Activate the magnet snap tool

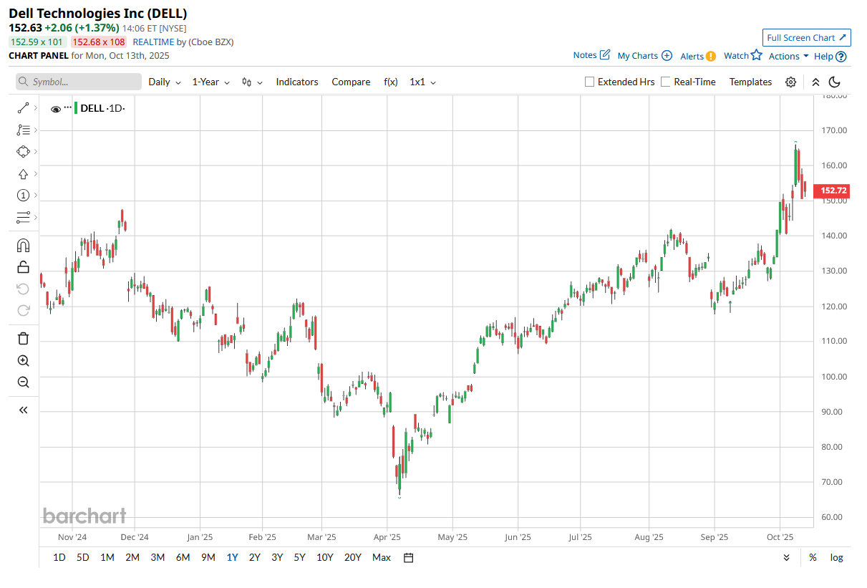[23, 246]
